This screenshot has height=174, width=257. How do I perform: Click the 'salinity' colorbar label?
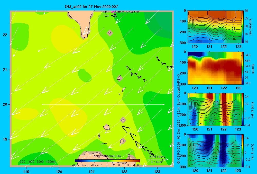253,69
